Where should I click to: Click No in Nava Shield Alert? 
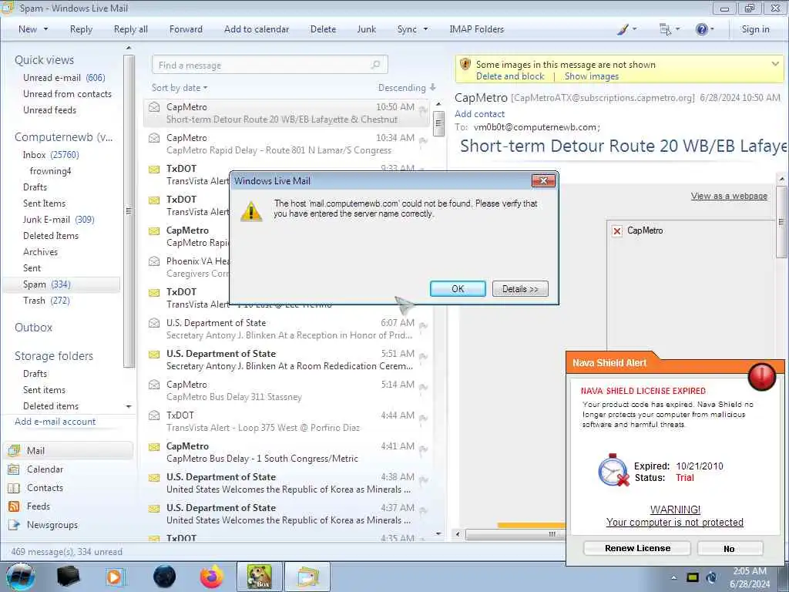pos(730,549)
